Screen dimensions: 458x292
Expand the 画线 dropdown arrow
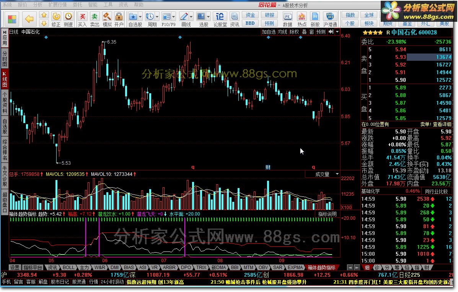point(191,17)
